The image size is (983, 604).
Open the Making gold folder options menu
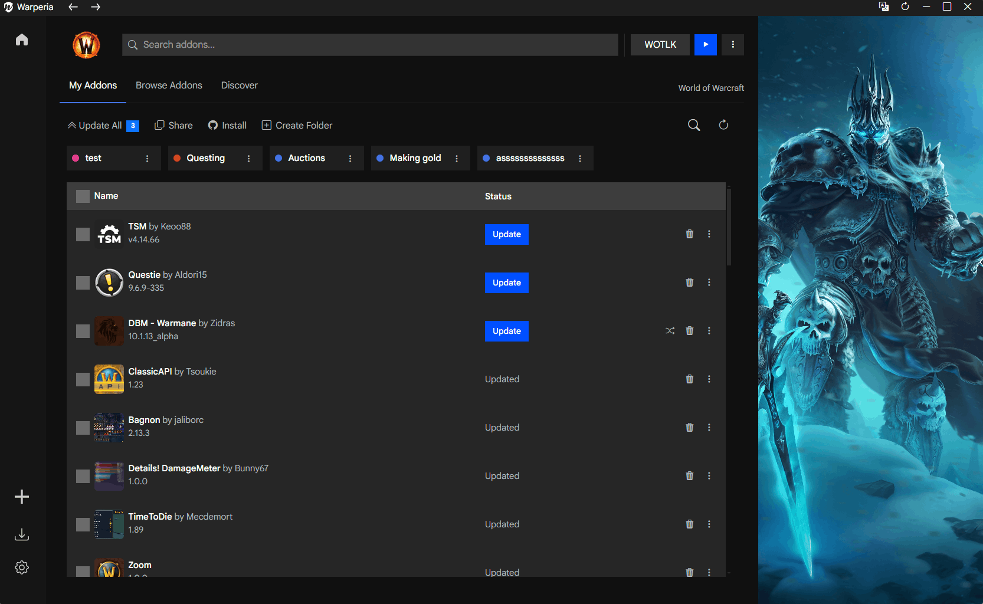click(456, 159)
